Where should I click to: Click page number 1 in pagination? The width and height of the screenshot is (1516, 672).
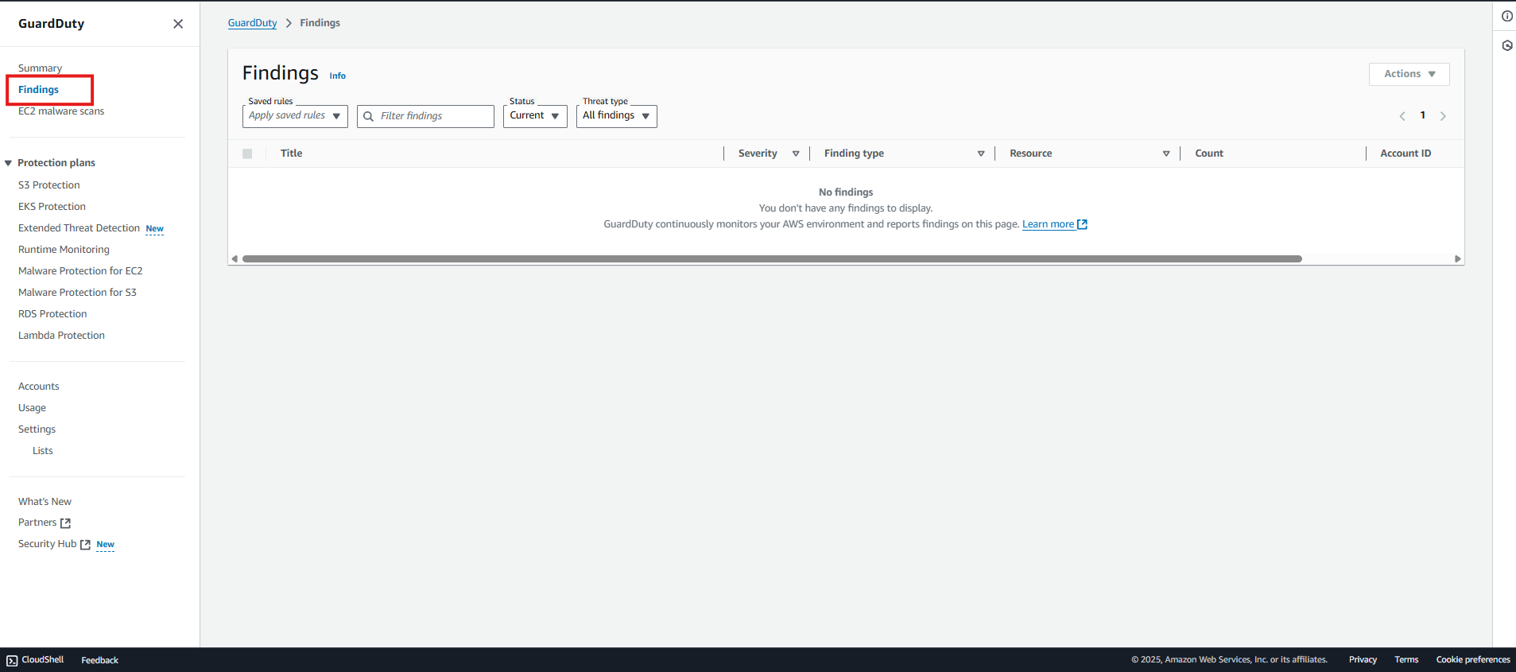[x=1423, y=115]
